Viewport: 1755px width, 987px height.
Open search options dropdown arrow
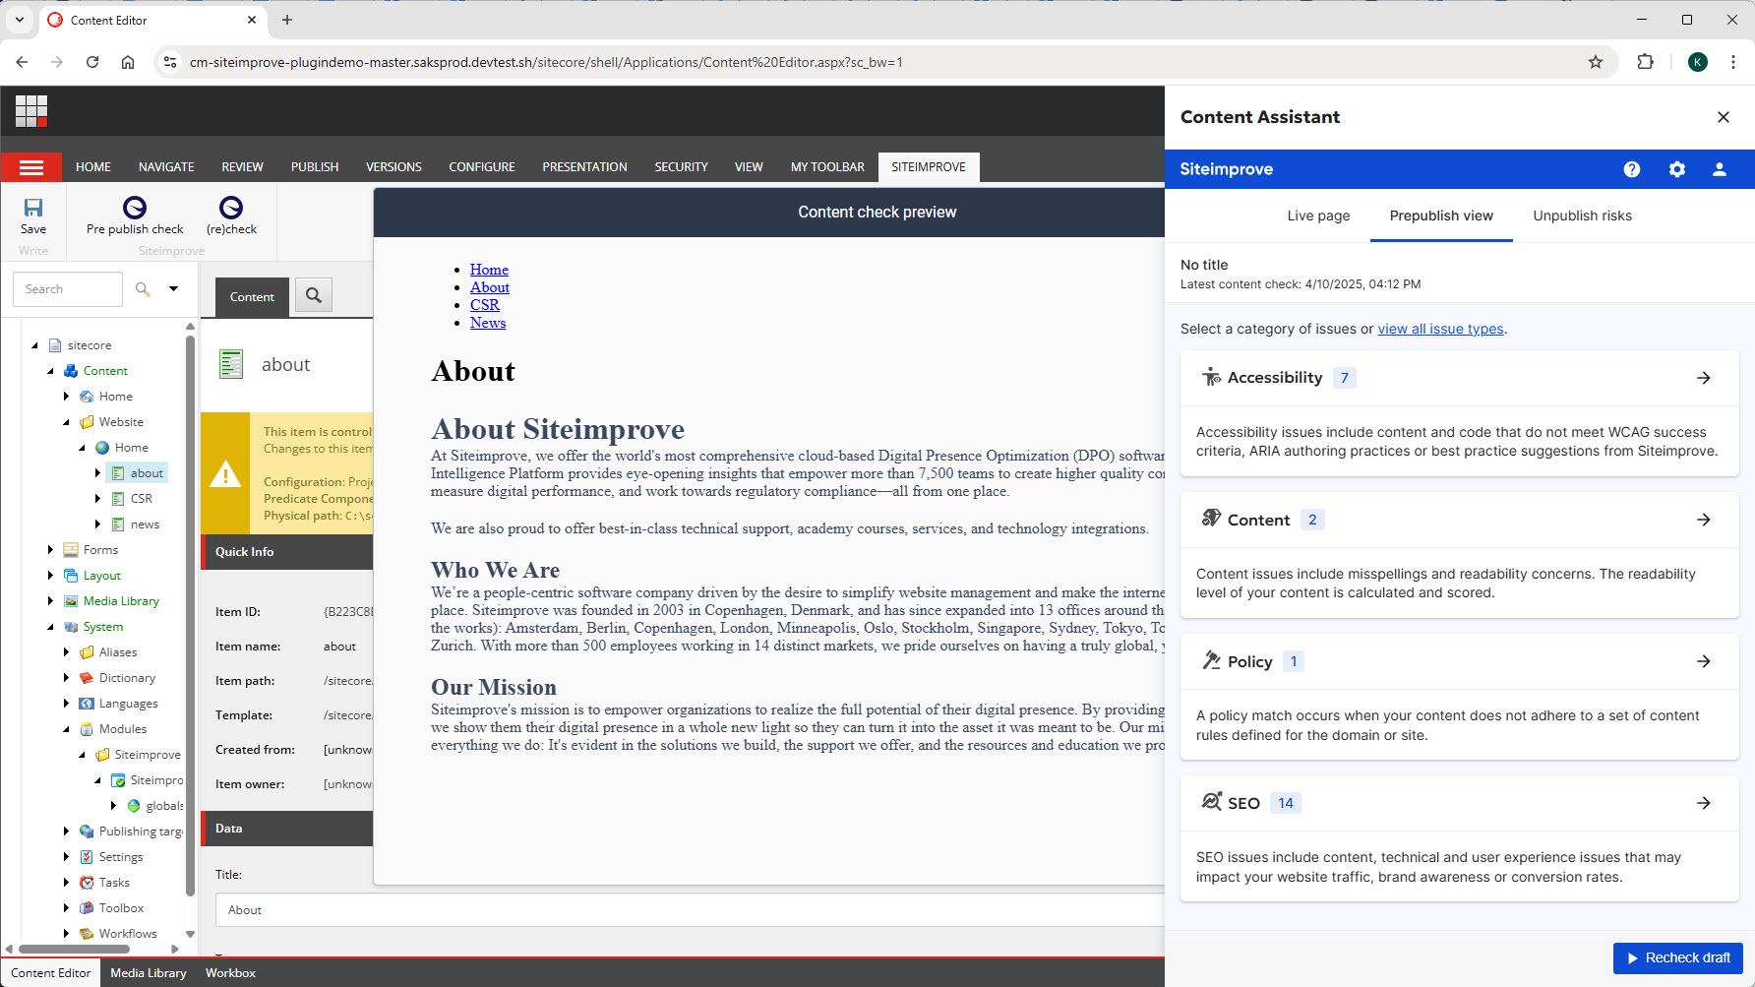coord(173,289)
